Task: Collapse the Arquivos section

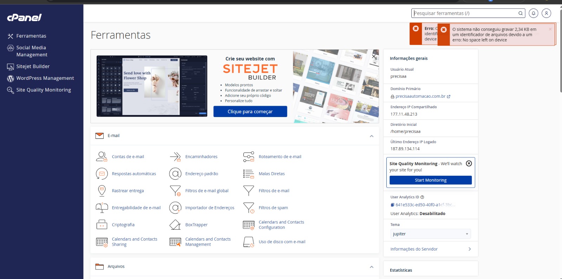Action: click(x=371, y=267)
